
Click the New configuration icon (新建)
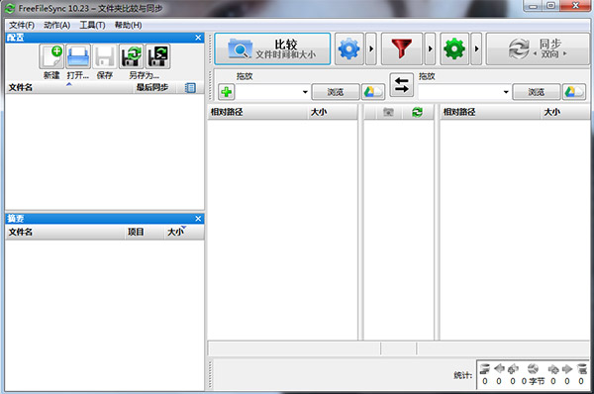tap(51, 56)
